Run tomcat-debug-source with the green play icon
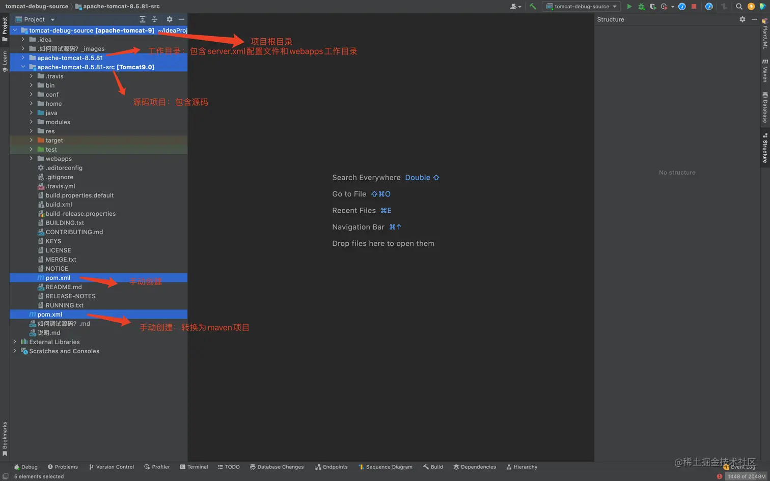 pos(629,7)
